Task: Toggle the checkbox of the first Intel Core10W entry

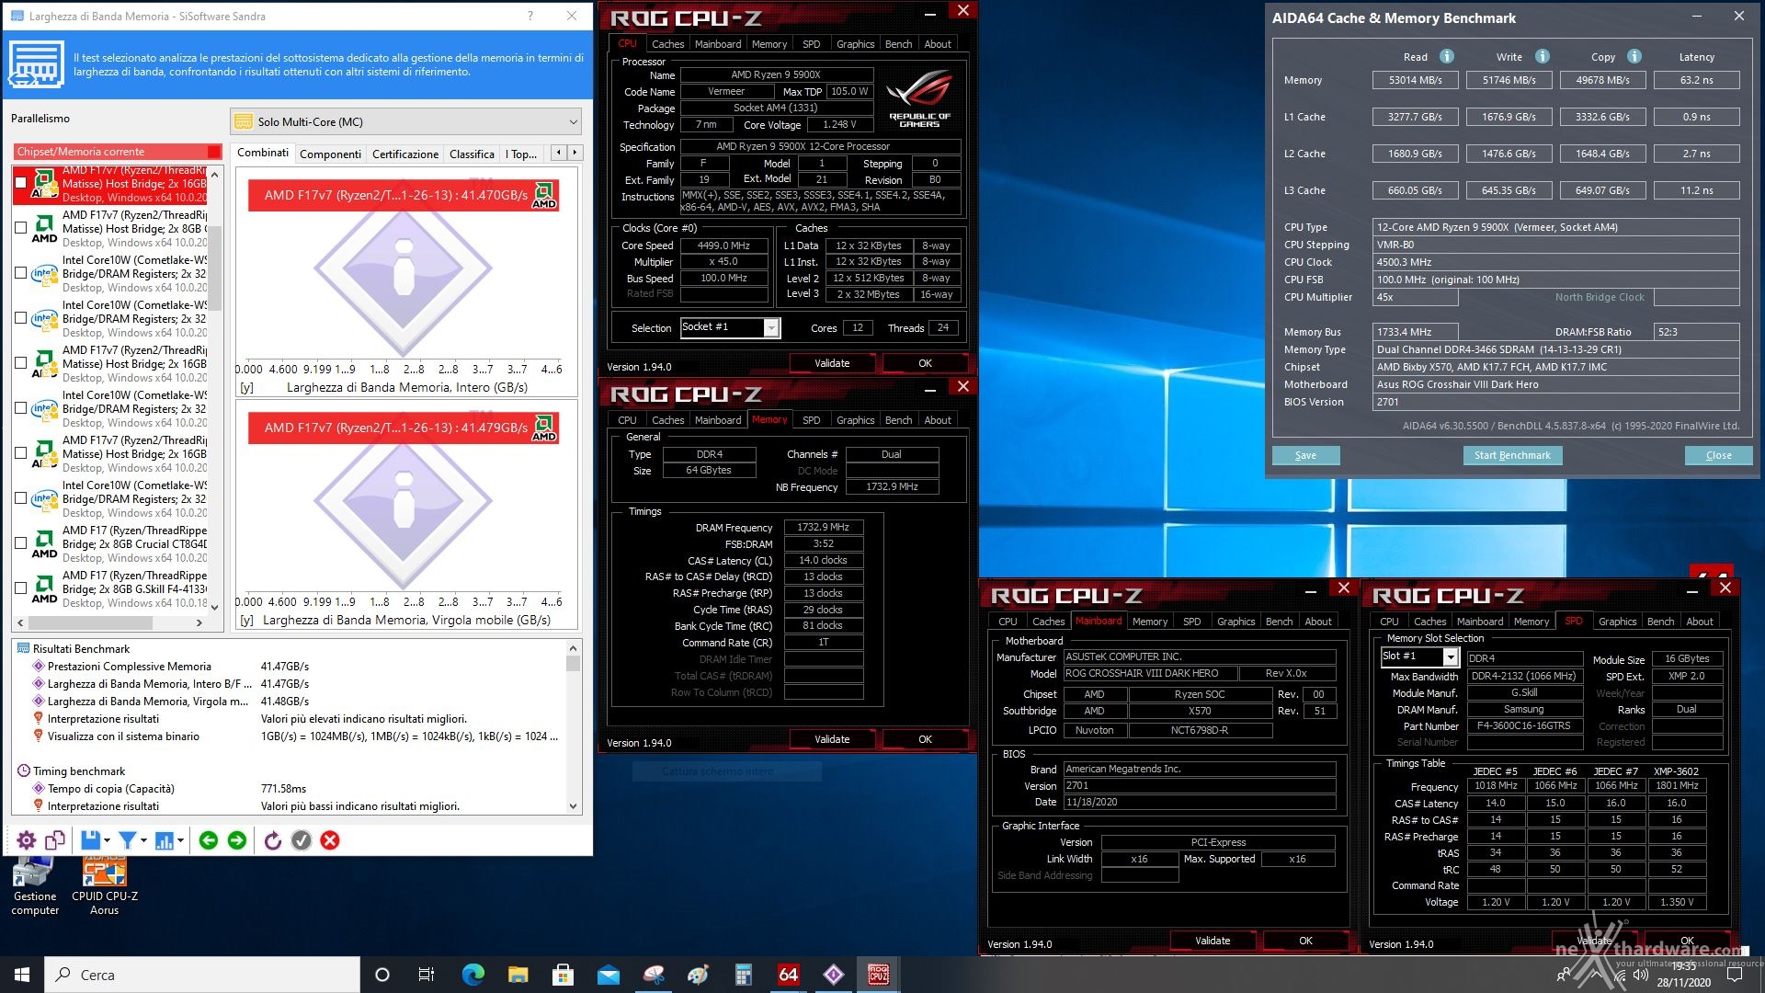Action: point(21,273)
